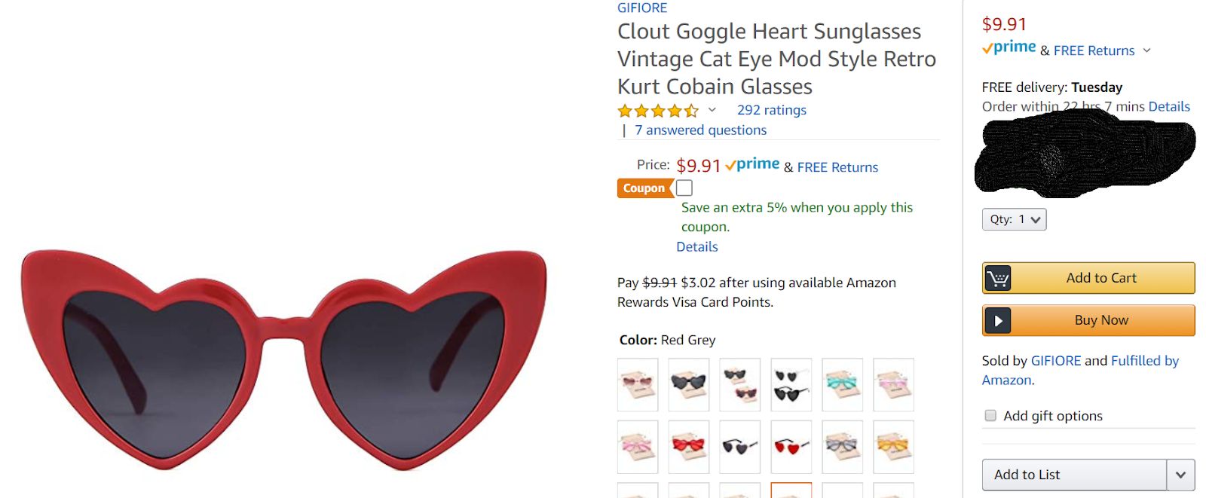1206x498 pixels.
Task: Click the star rating icons
Action: tap(658, 111)
